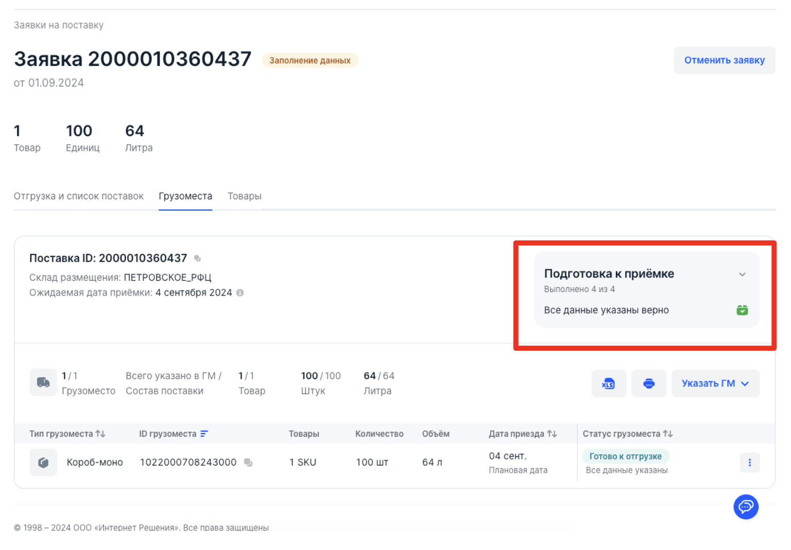Open the three-dot menu for Короб-моно row
This screenshot has height=550, width=791.
(x=749, y=462)
